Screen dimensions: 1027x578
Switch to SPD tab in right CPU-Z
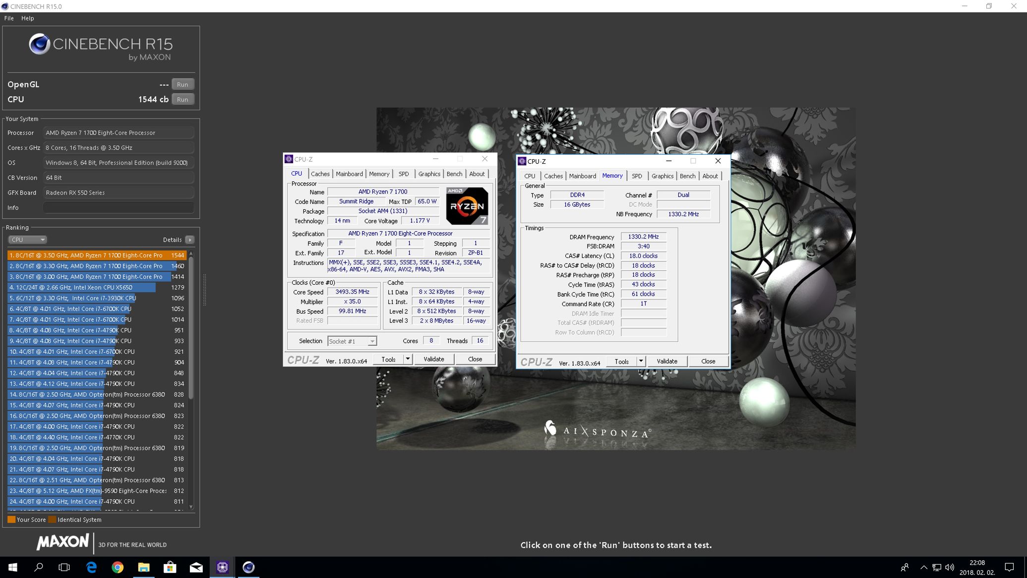(x=637, y=176)
